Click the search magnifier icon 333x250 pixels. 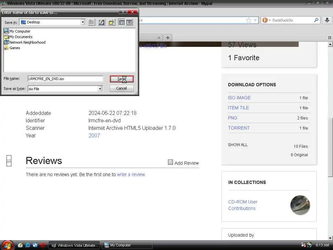coord(316,20)
